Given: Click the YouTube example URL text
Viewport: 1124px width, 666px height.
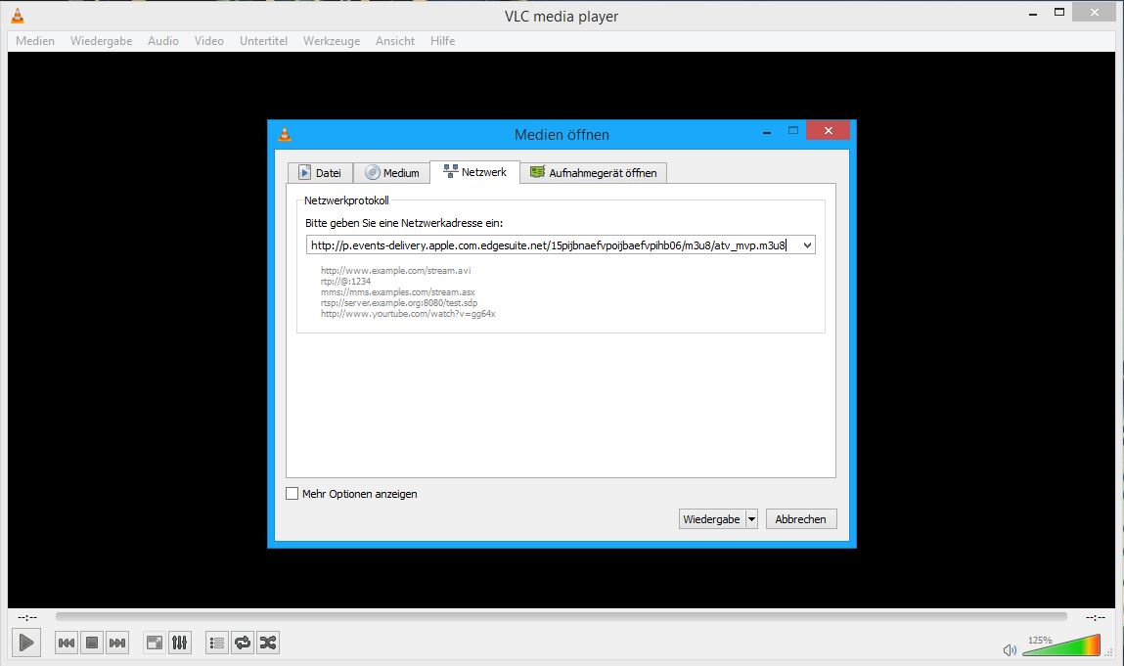Looking at the screenshot, I should (x=408, y=313).
